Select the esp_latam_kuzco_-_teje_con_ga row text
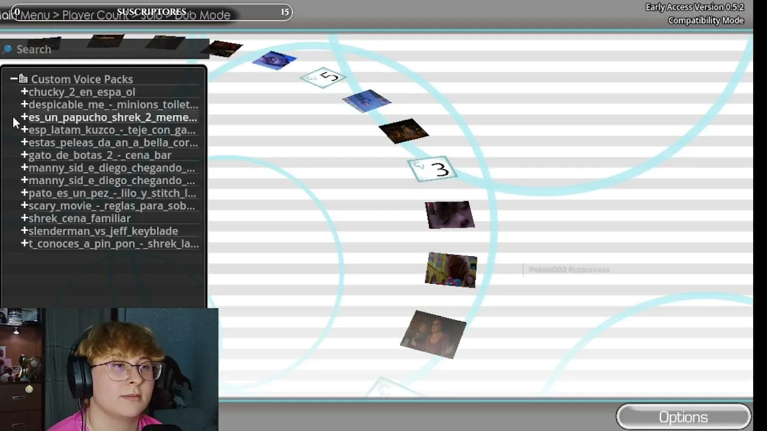 pos(112,130)
